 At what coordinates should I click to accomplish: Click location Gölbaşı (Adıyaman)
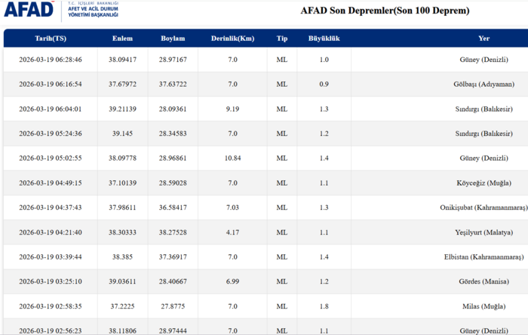pos(484,85)
